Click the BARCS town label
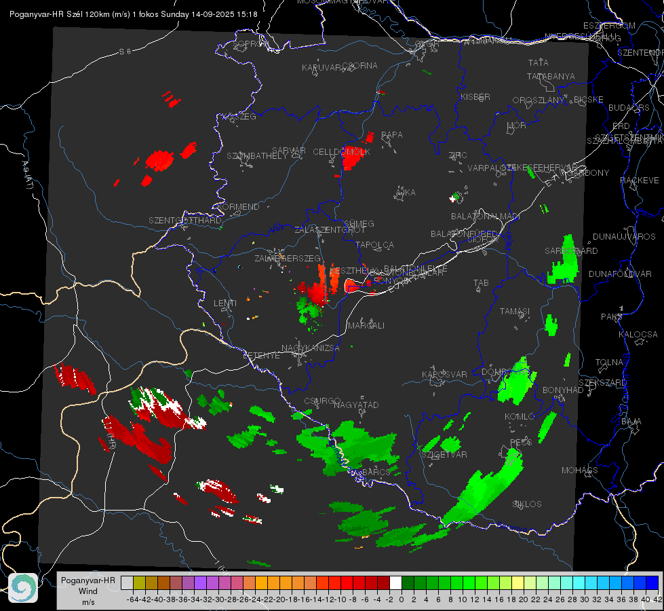The height and width of the screenshot is (611, 664). tap(376, 472)
